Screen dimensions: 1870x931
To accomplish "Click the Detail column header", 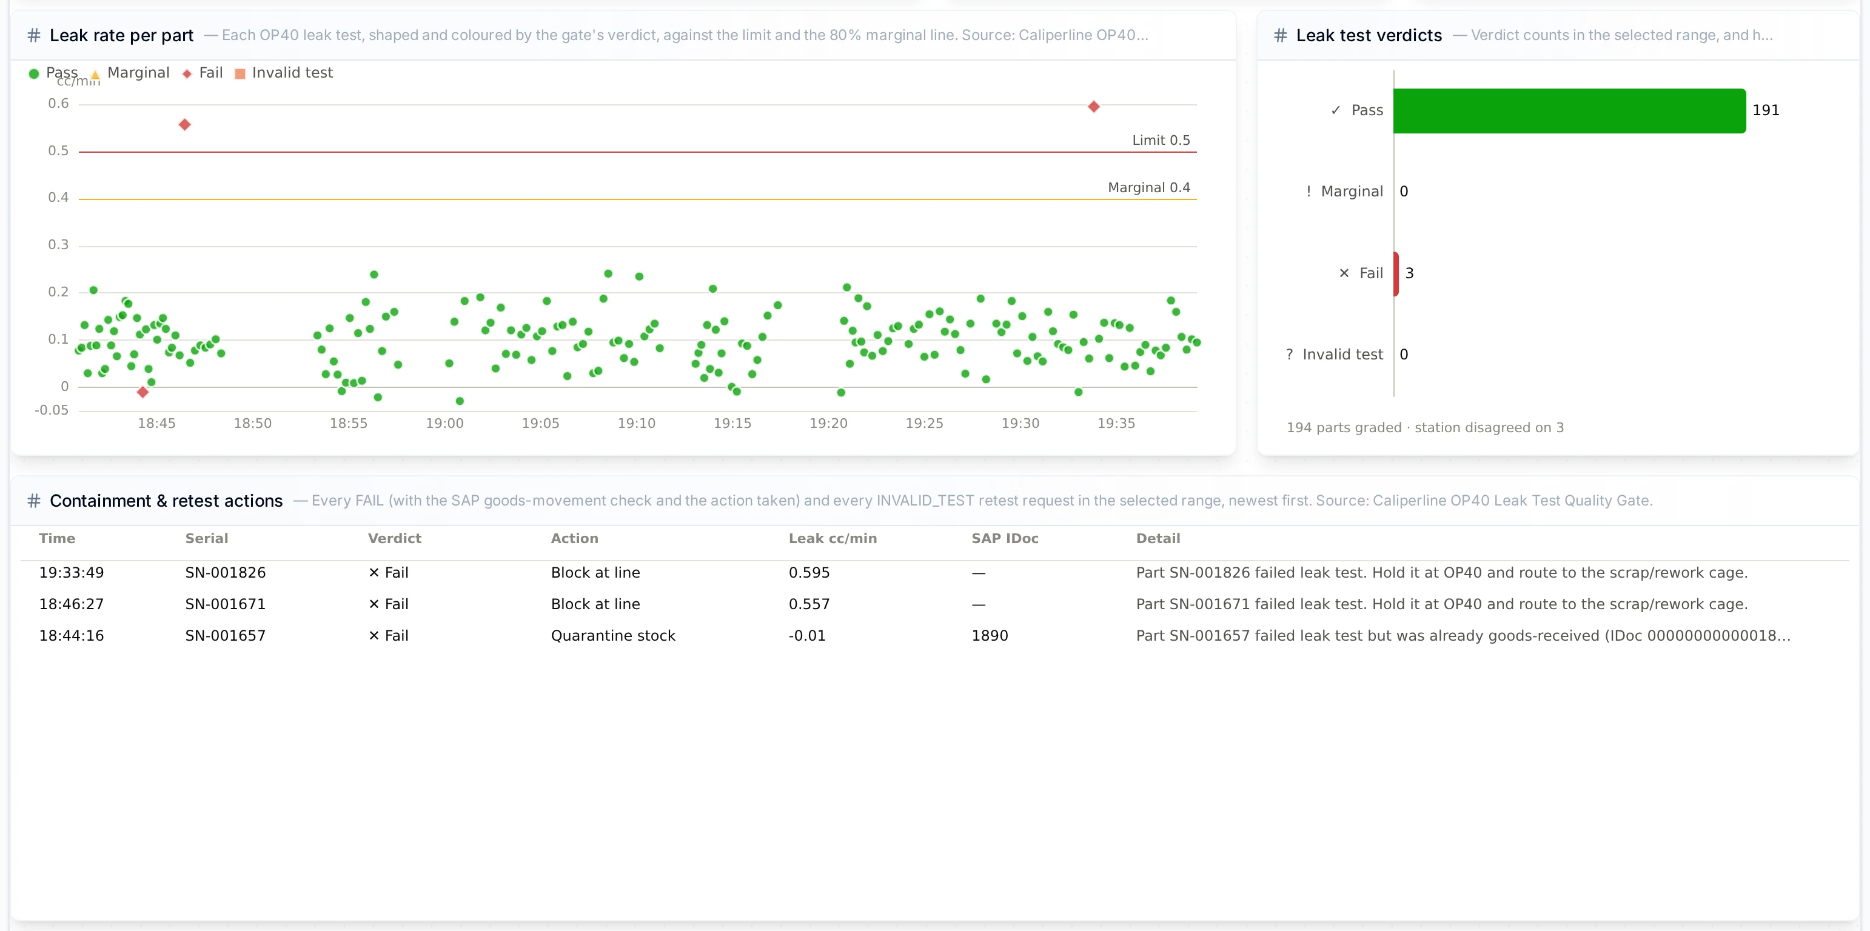I will (x=1158, y=538).
